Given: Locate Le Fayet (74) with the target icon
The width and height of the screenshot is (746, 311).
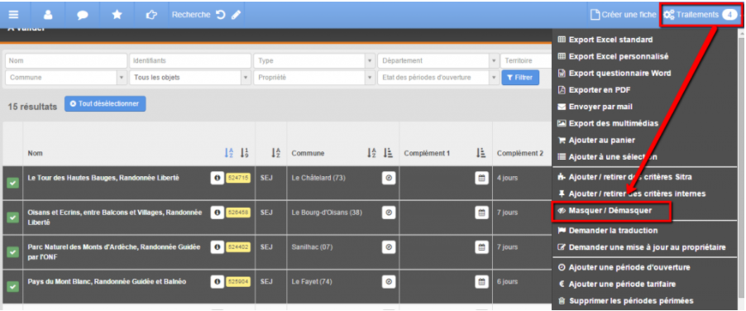Looking at the screenshot, I should click(x=390, y=282).
